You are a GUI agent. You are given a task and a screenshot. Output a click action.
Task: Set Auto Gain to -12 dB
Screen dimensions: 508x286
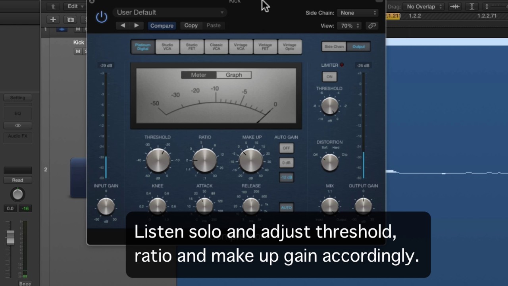pyautogui.click(x=286, y=178)
